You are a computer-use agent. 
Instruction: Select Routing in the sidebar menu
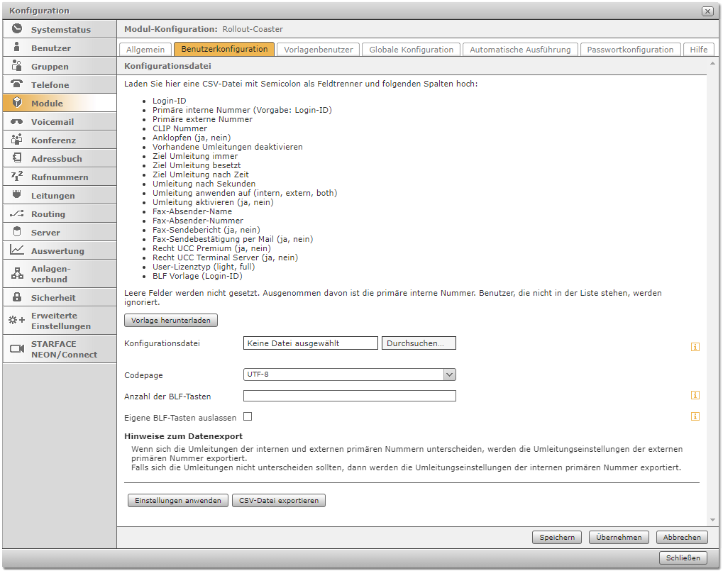pos(48,214)
